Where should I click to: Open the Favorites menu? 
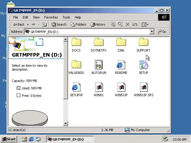coord(51,17)
